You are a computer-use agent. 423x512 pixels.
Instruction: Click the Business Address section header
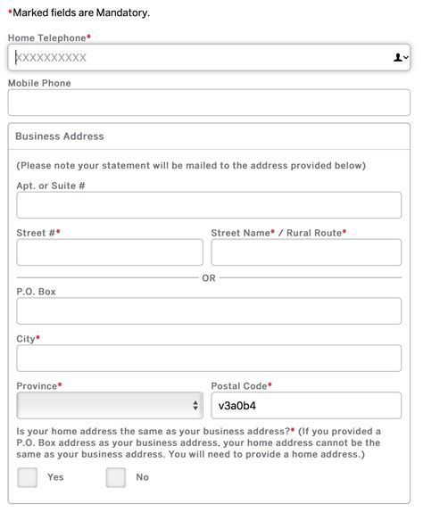pyautogui.click(x=60, y=136)
